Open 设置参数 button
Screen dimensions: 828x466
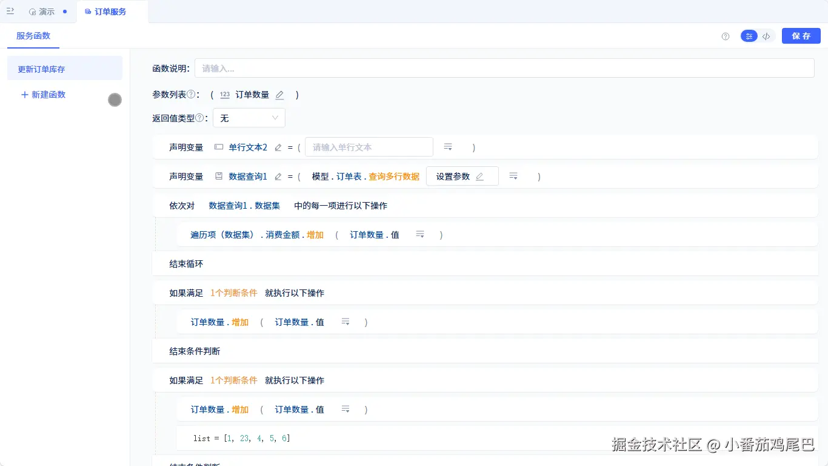[x=462, y=176]
